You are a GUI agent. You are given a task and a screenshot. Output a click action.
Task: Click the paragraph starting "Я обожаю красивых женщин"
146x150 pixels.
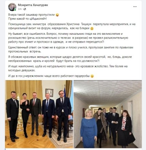tap(70, 59)
